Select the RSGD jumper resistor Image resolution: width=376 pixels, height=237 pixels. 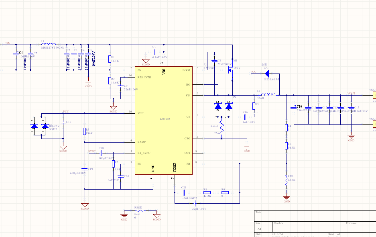pos(140,211)
